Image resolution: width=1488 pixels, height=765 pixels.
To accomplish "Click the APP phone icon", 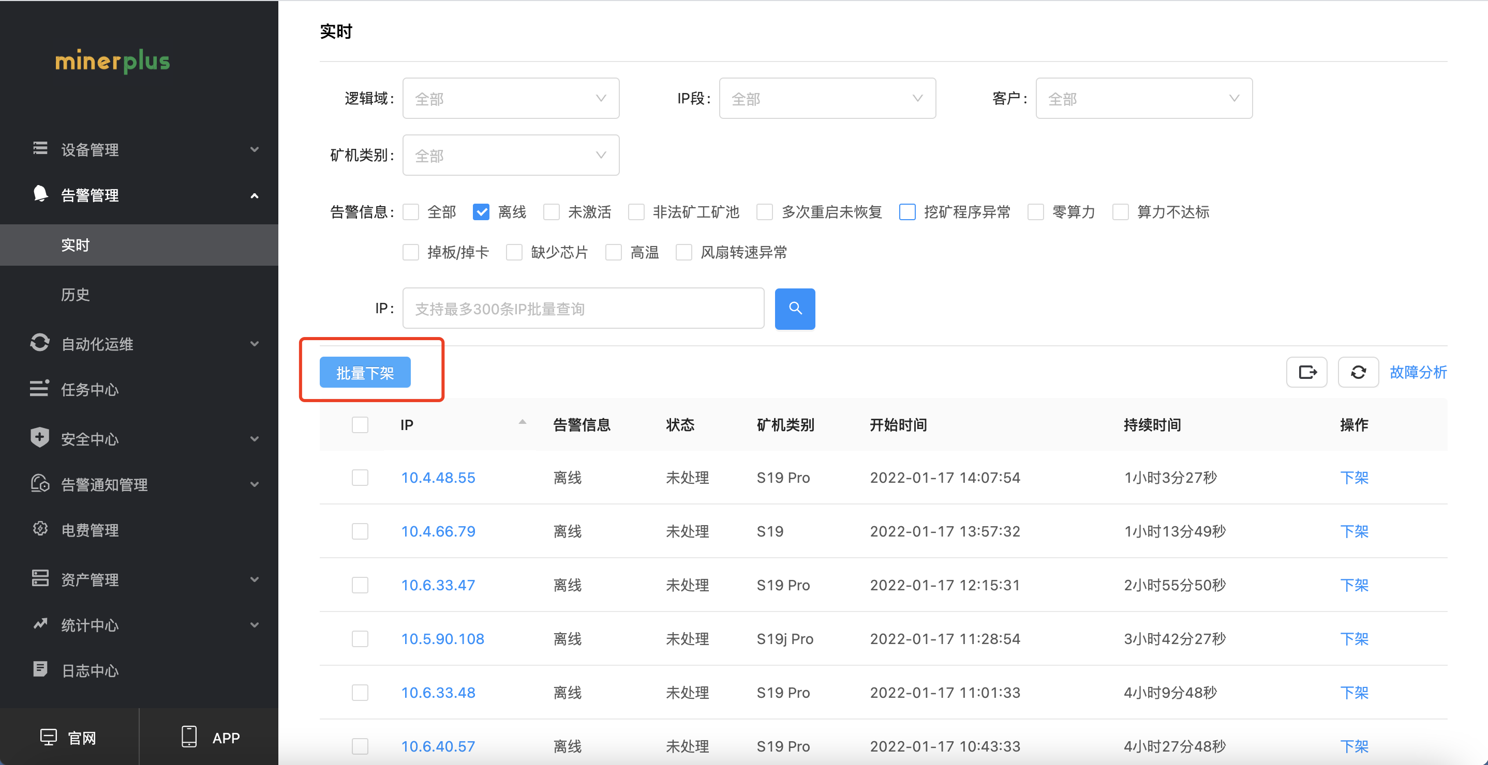I will pyautogui.click(x=189, y=737).
